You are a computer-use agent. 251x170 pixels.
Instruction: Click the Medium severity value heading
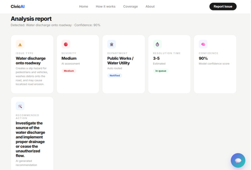click(x=69, y=58)
